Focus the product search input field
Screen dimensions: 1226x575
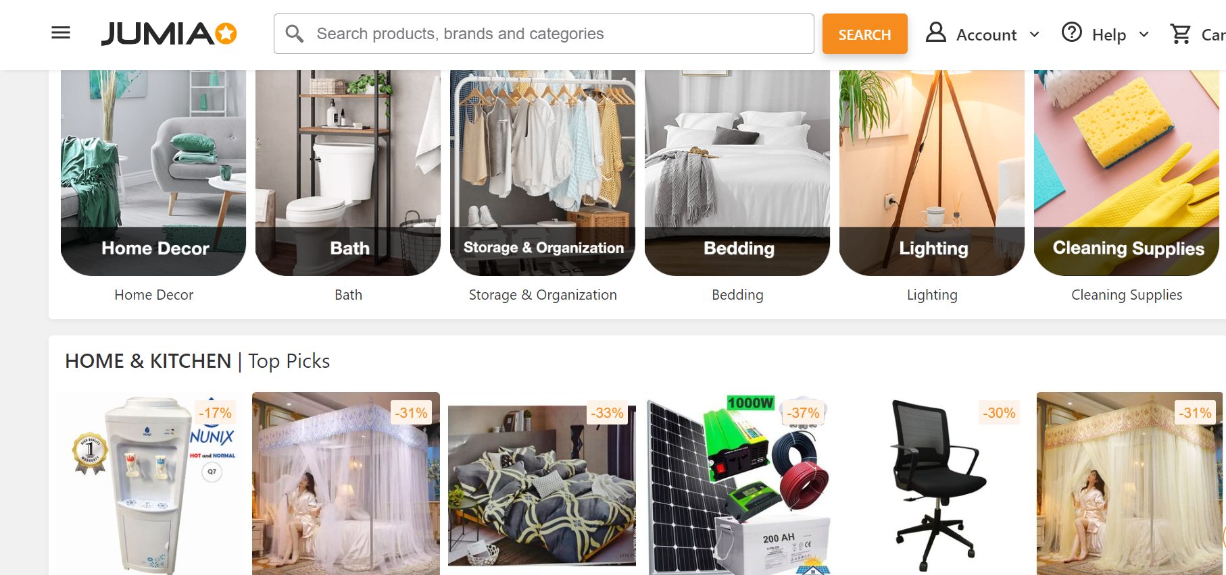point(543,34)
